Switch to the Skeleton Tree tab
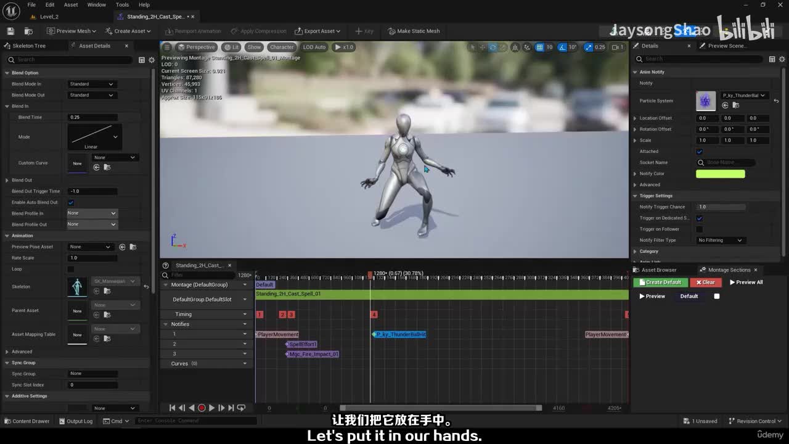Image resolution: width=789 pixels, height=444 pixels. (29, 46)
